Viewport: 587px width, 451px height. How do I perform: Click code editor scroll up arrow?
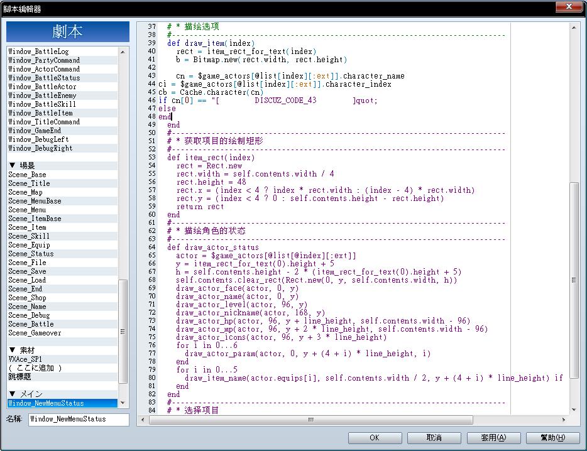pyautogui.click(x=574, y=27)
